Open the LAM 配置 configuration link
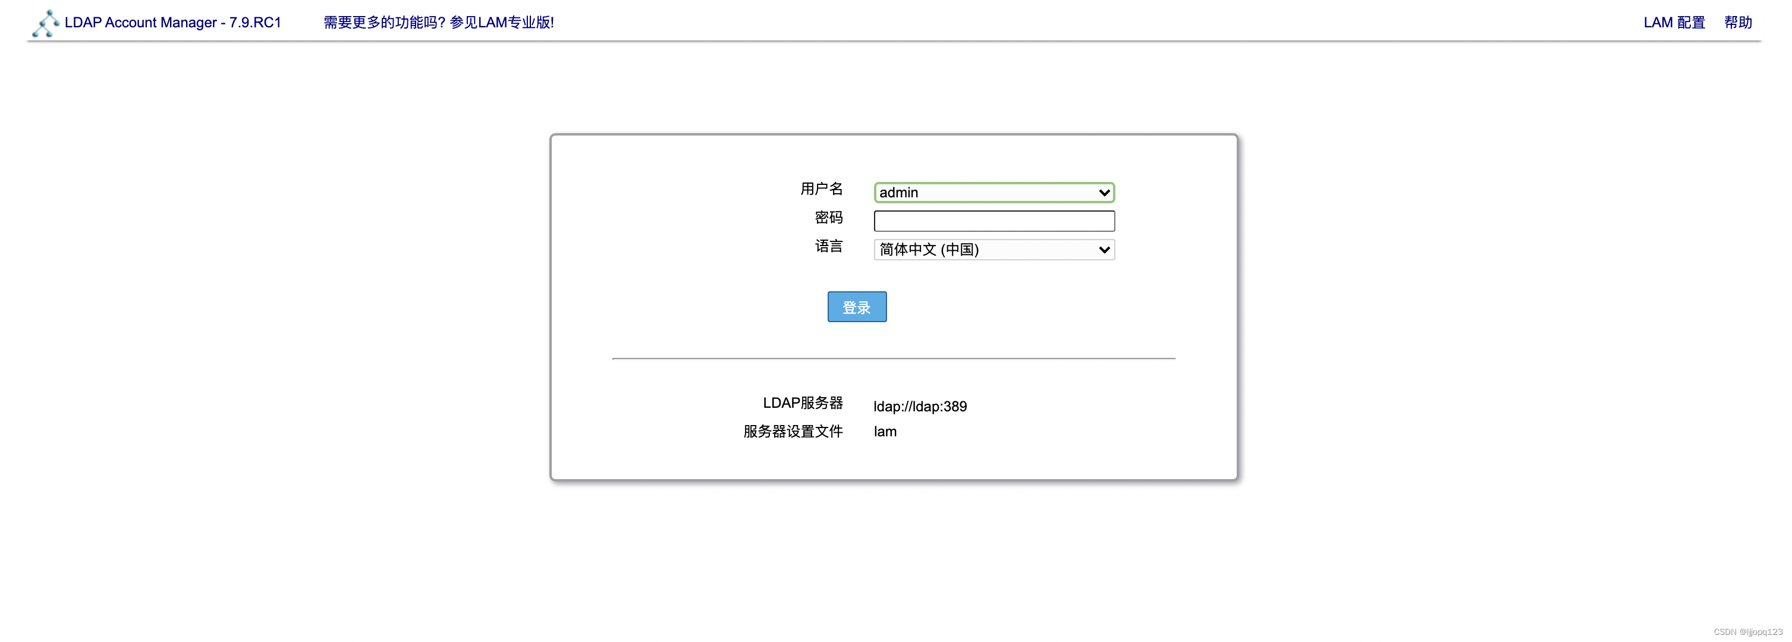The height and width of the screenshot is (642, 1792). click(x=1674, y=22)
